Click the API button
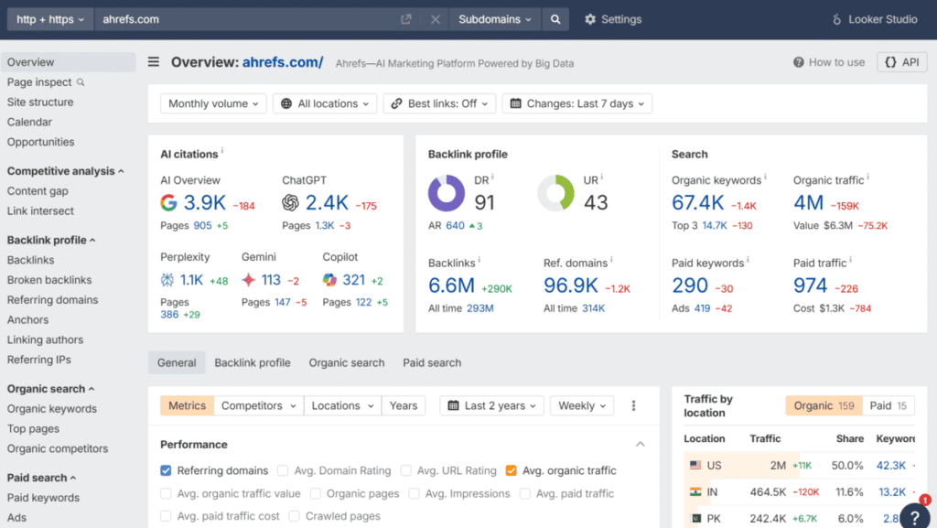 [901, 62]
